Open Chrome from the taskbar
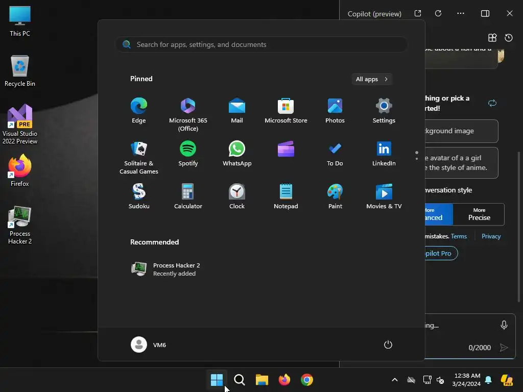 pos(307,380)
